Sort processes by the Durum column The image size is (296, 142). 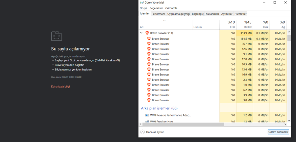(206, 25)
